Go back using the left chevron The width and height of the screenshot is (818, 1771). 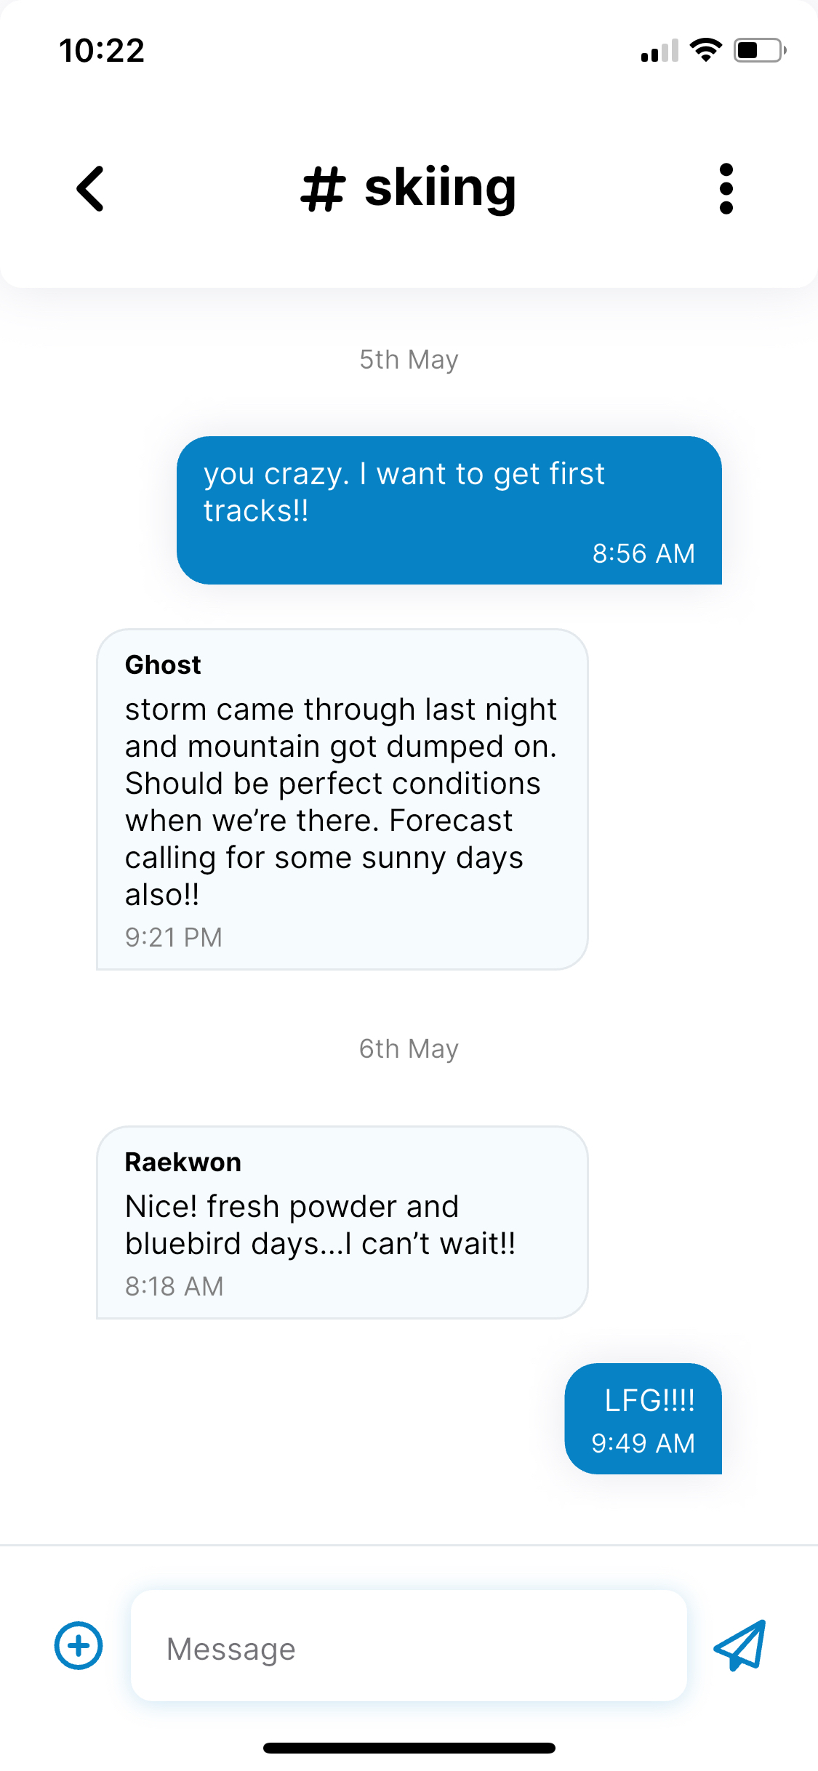pos(90,189)
